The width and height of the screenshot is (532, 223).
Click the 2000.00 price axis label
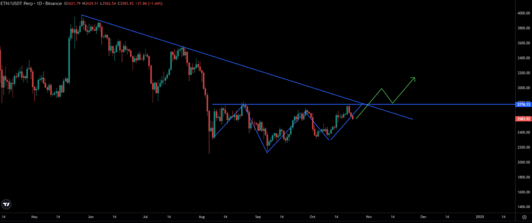(x=523, y=162)
